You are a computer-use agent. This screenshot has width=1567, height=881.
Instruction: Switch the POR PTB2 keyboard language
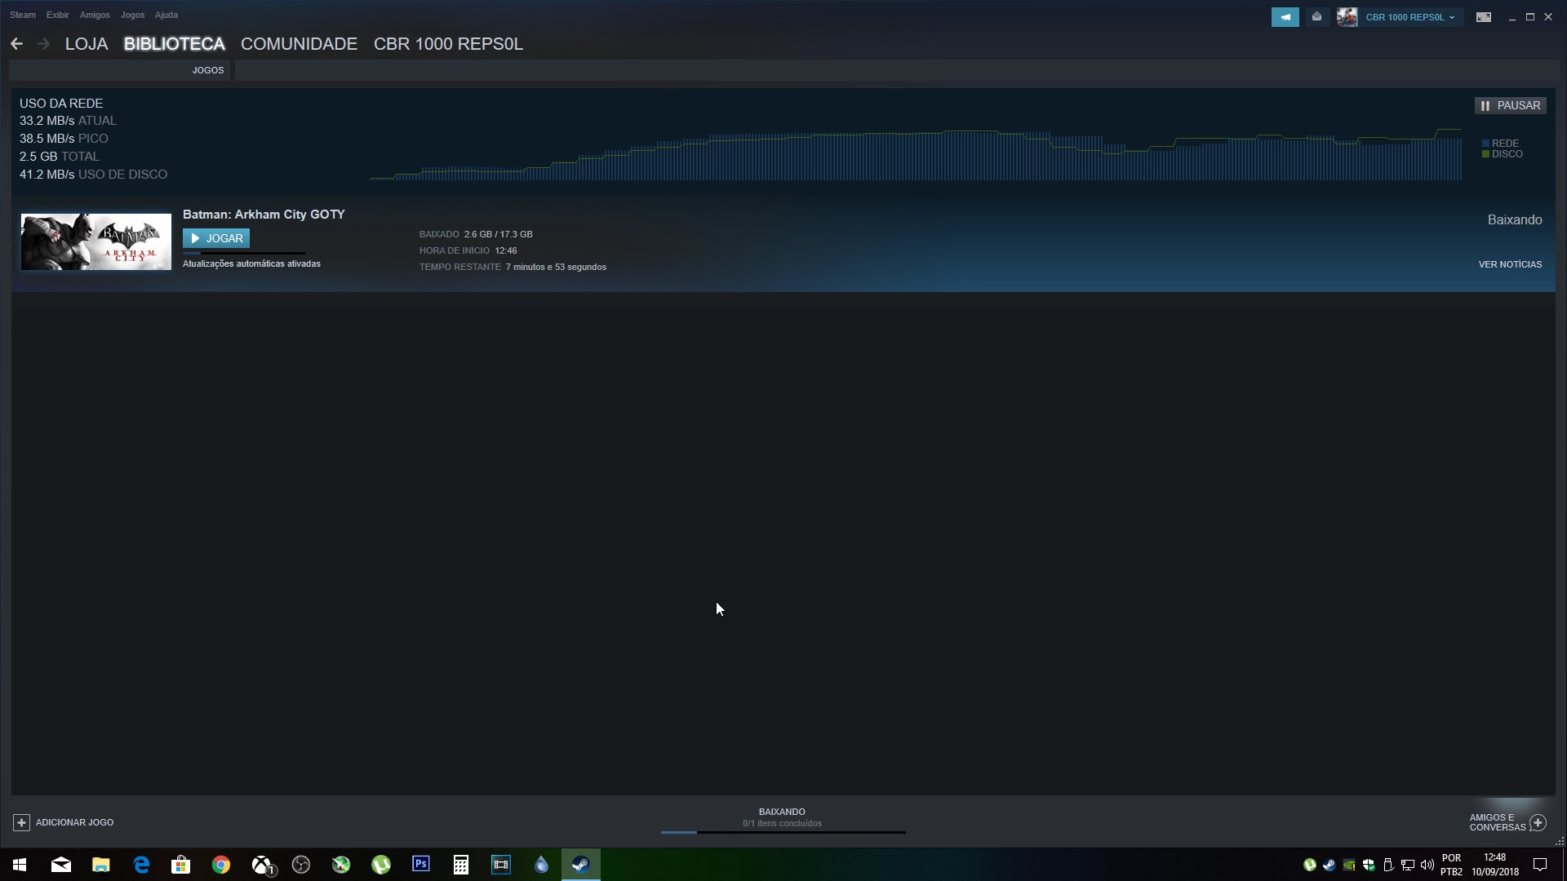point(1451,865)
